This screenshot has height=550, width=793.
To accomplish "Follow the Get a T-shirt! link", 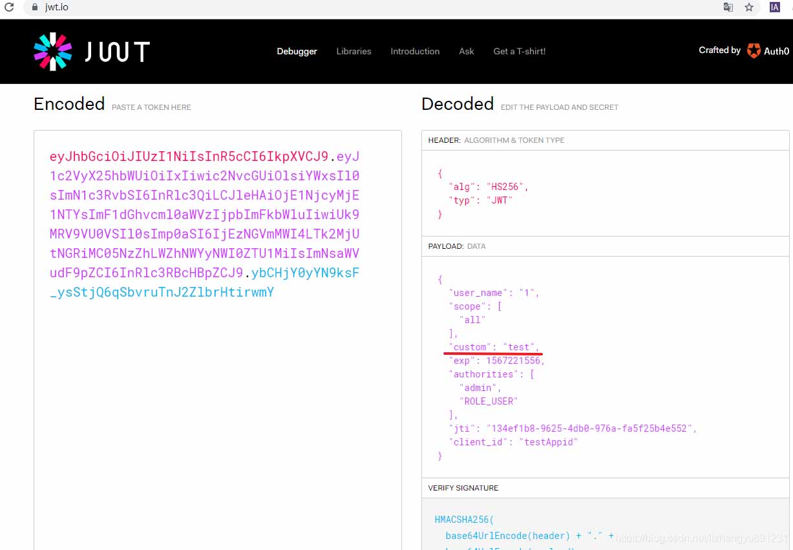I will [519, 51].
